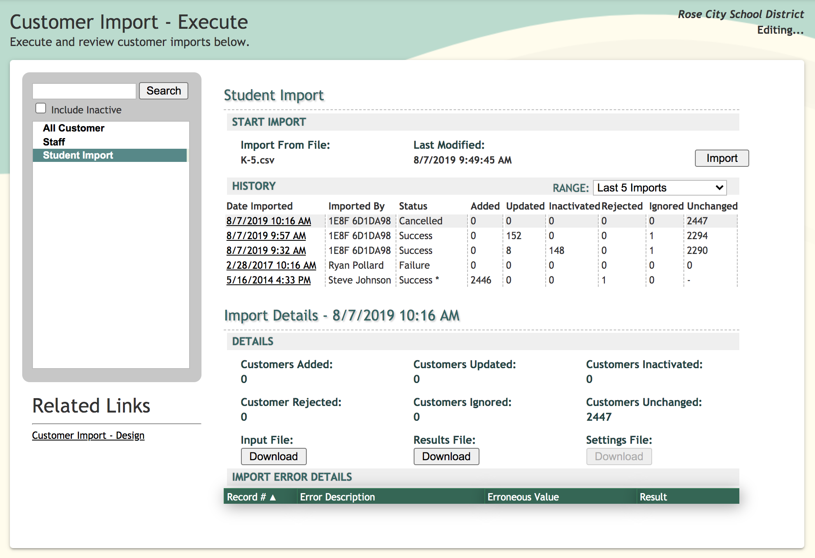
Task: Download the Results File
Action: coord(446,457)
